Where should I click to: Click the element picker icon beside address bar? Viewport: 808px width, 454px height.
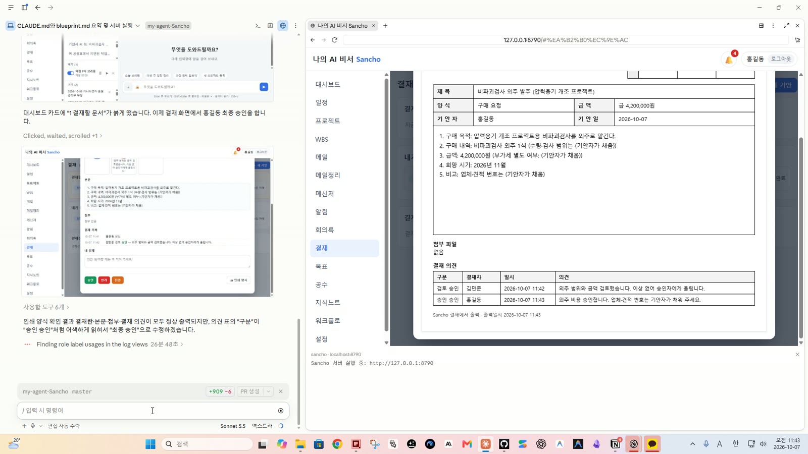797,40
